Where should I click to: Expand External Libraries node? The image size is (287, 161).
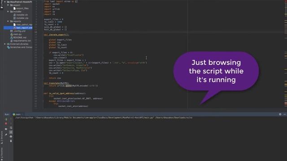tap(5, 44)
